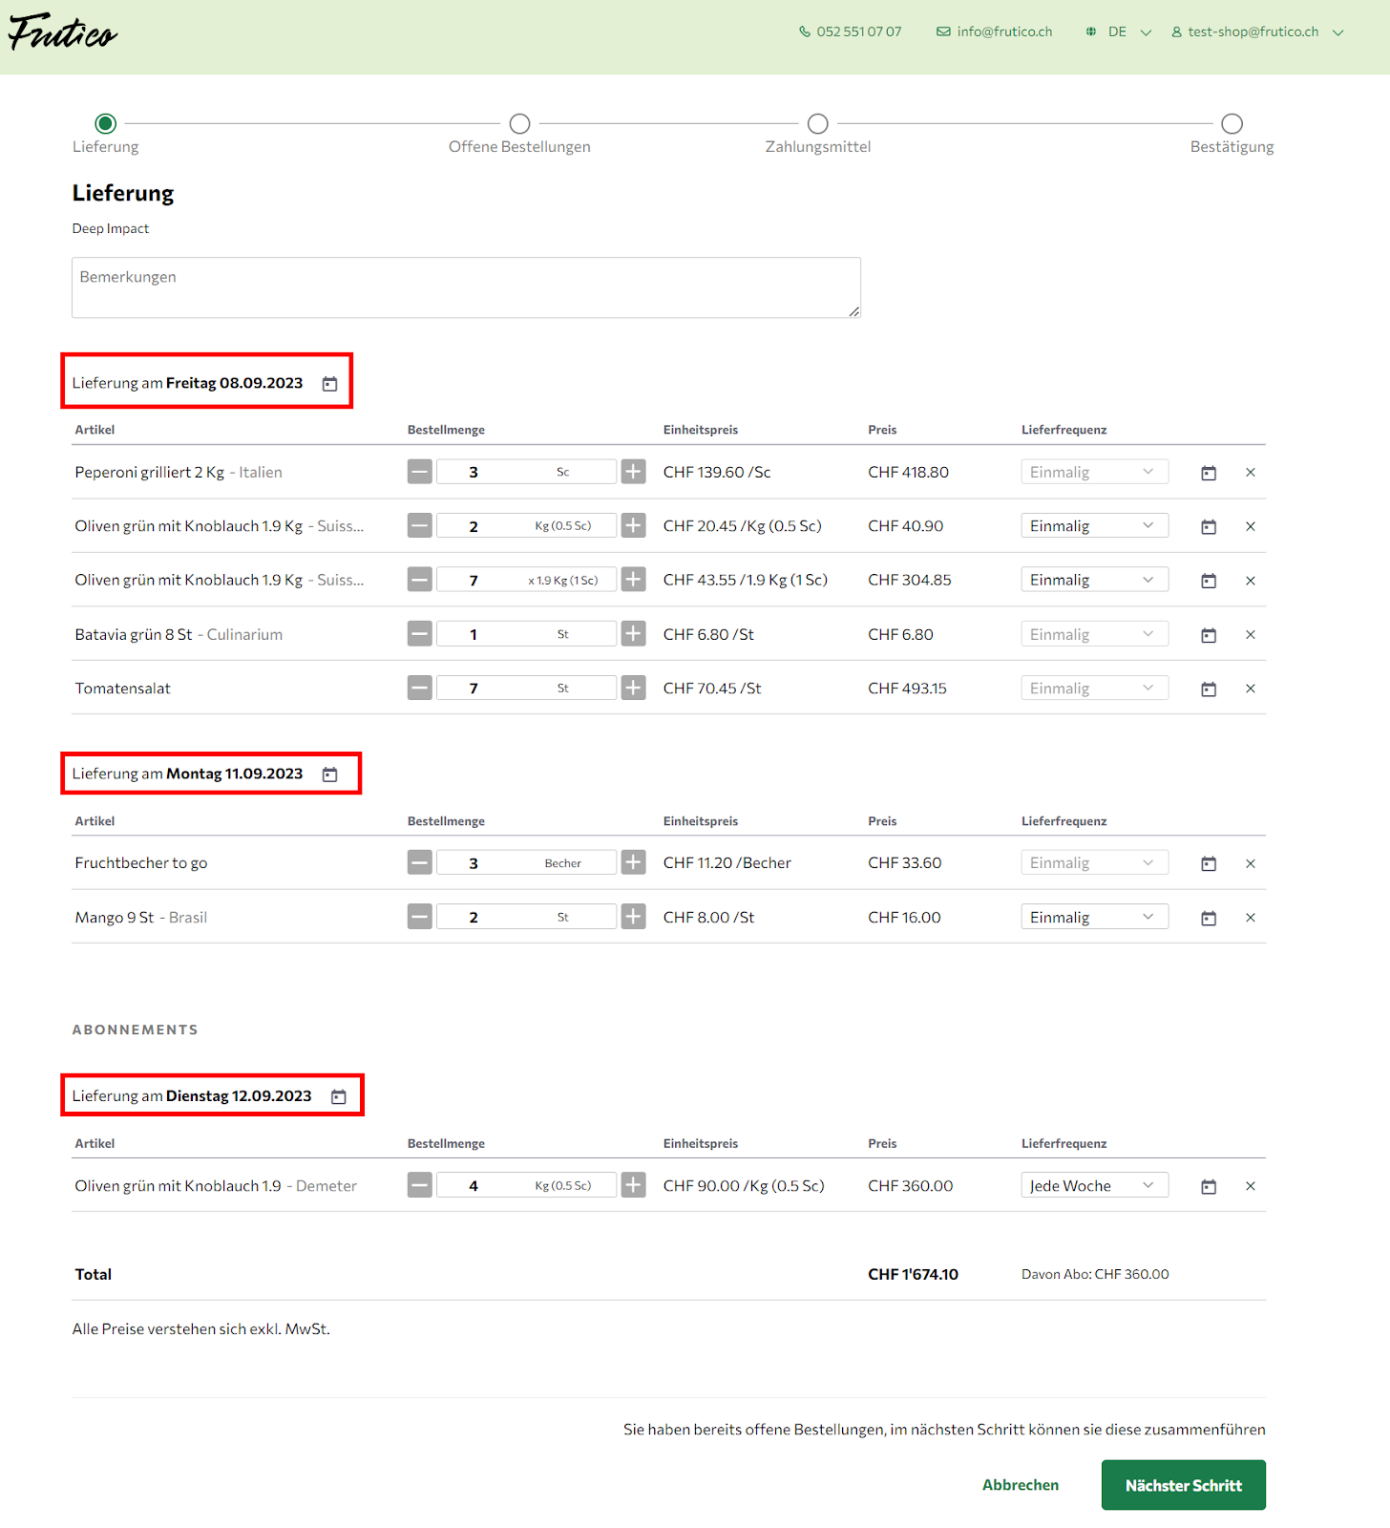
Task: Go to Offene Bestellungen step
Action: (519, 123)
